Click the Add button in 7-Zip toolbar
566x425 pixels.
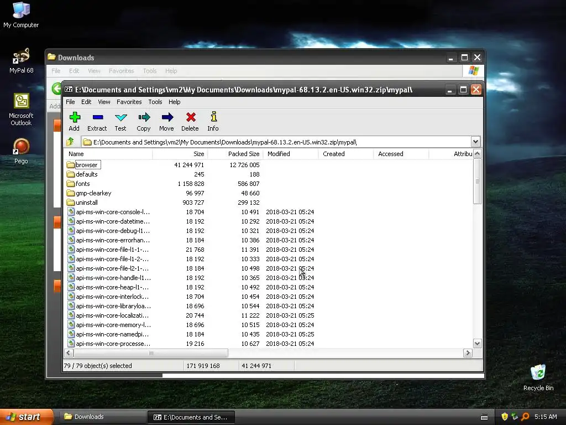tap(75, 121)
